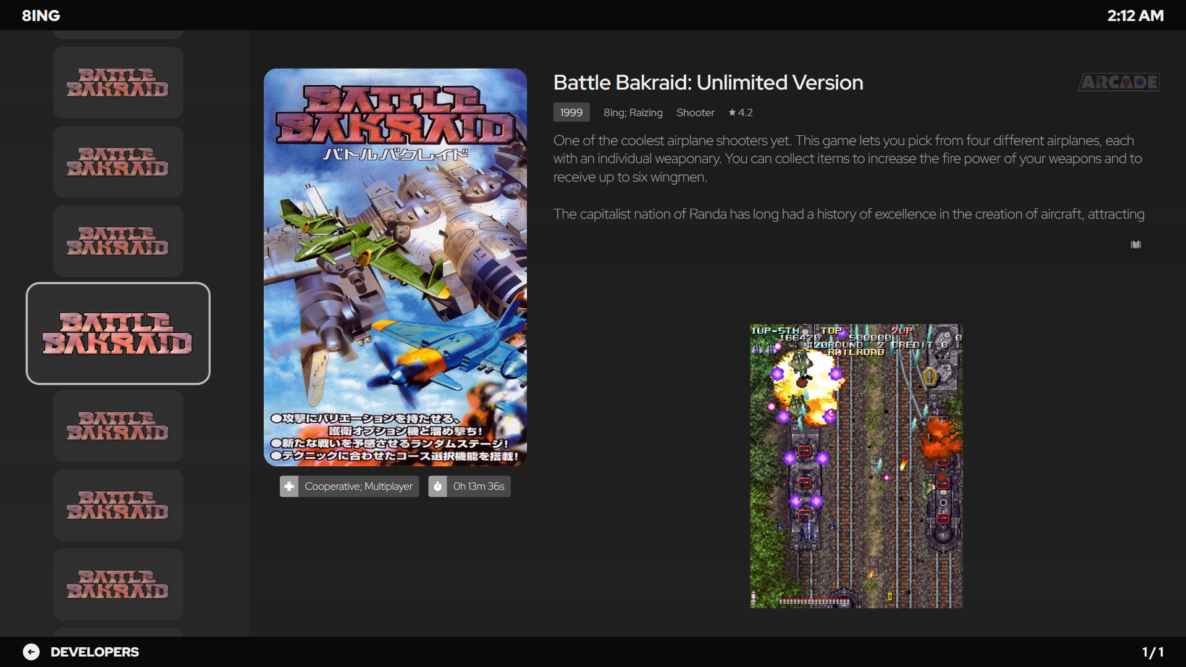Click the DEVELOPERS back label
Viewport: 1186px width, 667px height.
(x=95, y=652)
